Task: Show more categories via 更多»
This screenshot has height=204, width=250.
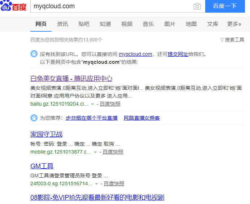Action: [234, 24]
